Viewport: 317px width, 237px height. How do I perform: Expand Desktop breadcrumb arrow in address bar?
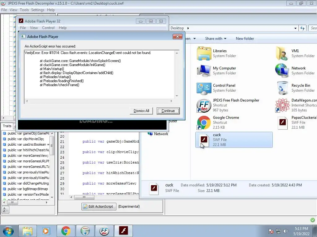[188, 28]
